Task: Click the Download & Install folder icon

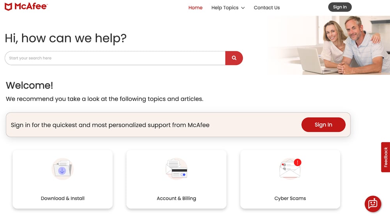Action: [x=62, y=169]
